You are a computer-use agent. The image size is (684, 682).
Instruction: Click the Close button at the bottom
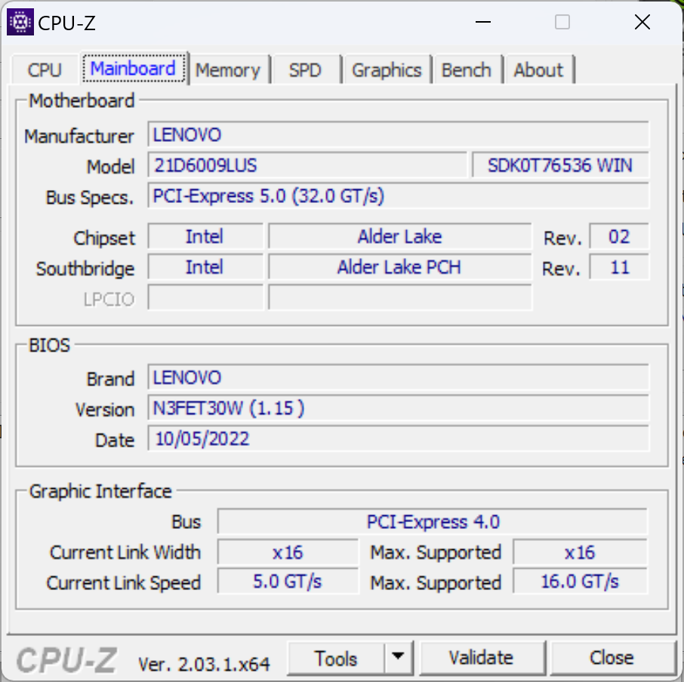point(612,658)
